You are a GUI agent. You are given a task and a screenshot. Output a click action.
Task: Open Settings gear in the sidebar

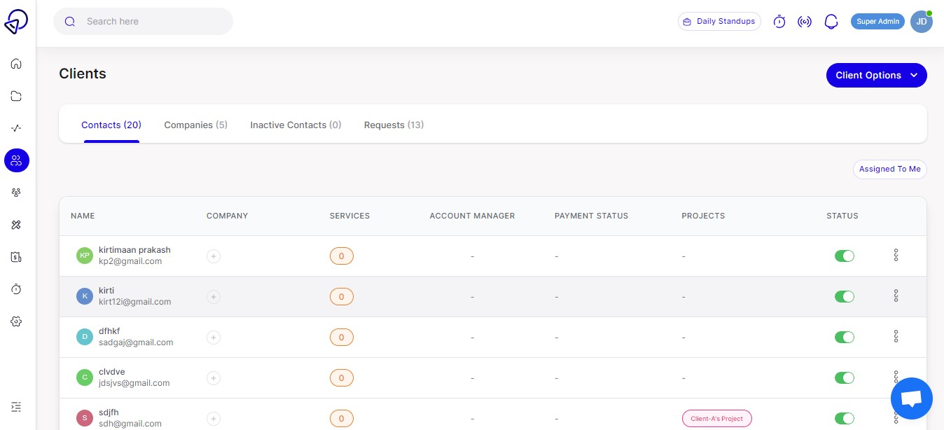[16, 321]
